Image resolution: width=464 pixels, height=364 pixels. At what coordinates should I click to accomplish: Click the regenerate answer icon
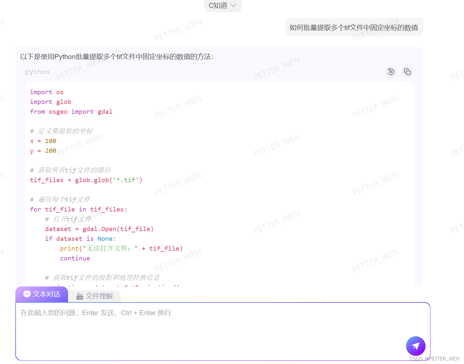click(391, 71)
